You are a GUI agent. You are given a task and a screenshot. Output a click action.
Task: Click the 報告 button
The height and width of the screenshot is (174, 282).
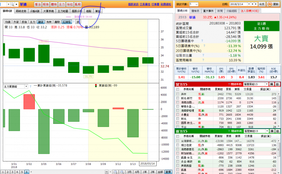coord(46,4)
